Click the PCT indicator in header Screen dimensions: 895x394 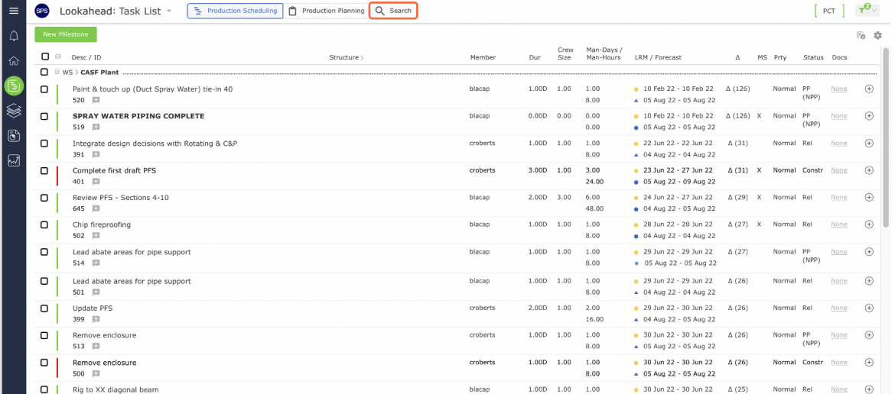(x=828, y=11)
